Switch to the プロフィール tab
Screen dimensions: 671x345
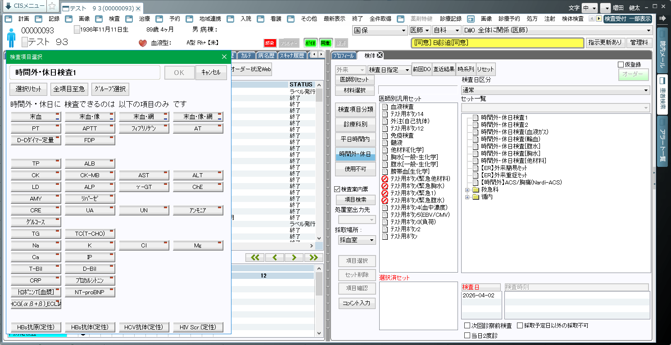[x=344, y=56]
